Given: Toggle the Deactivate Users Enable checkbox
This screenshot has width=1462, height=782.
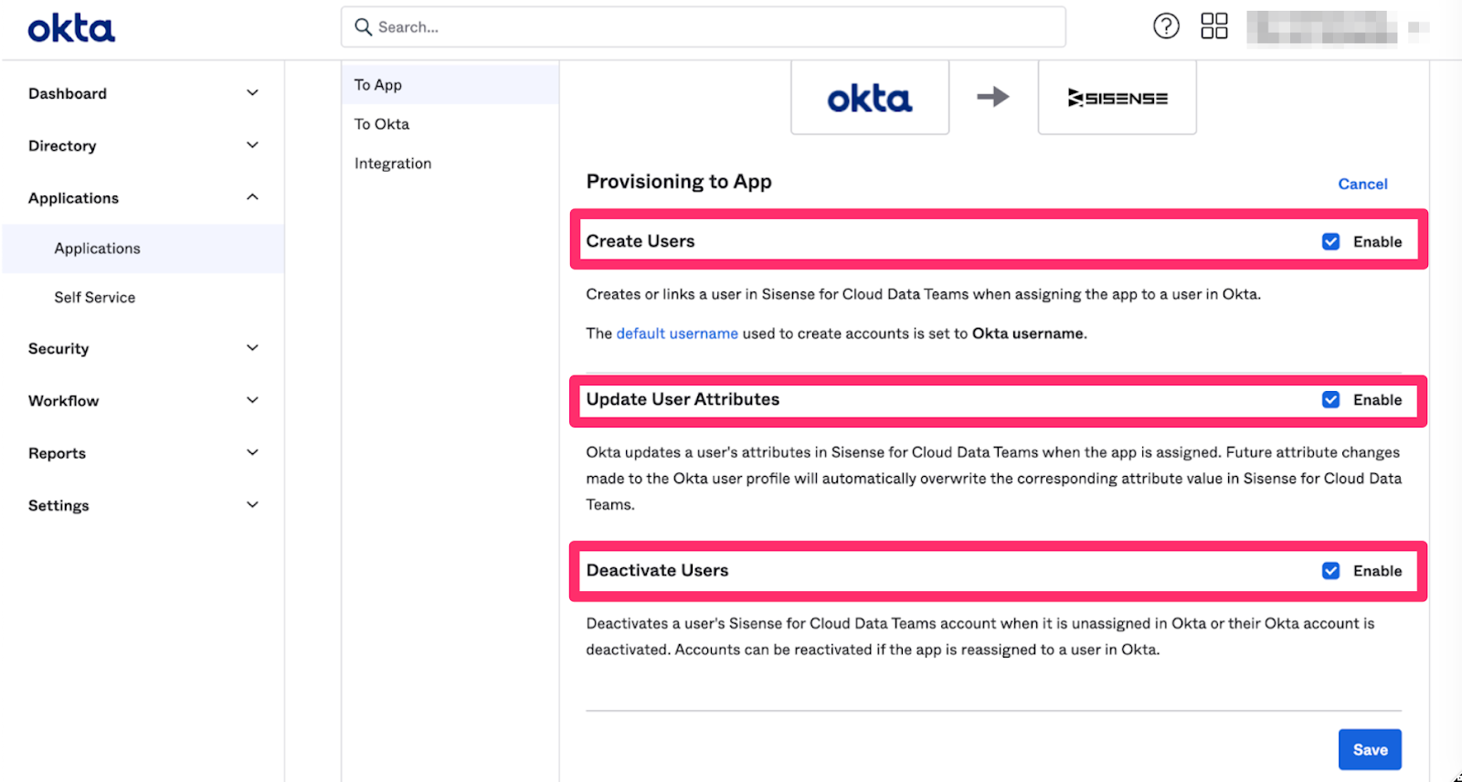Looking at the screenshot, I should pos(1331,570).
